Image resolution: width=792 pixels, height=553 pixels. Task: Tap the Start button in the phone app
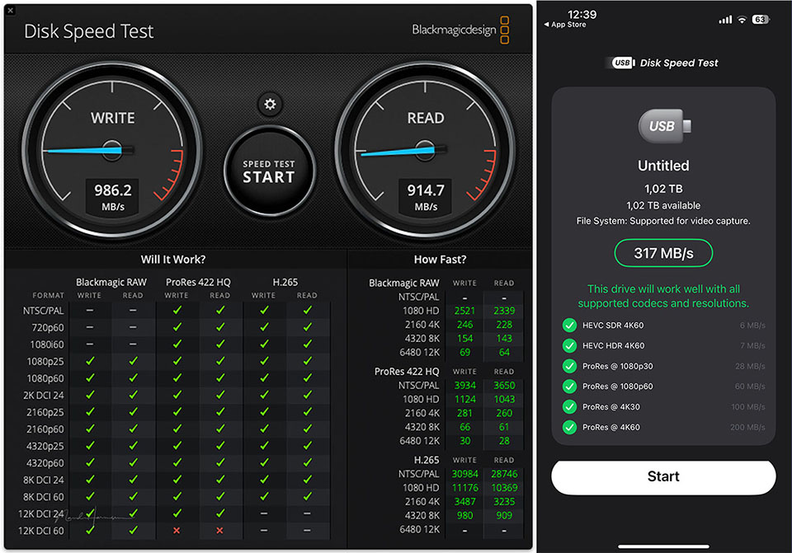663,477
